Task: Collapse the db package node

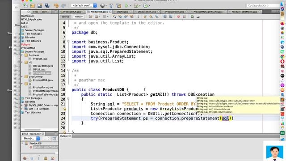Action: [x=22, y=62]
